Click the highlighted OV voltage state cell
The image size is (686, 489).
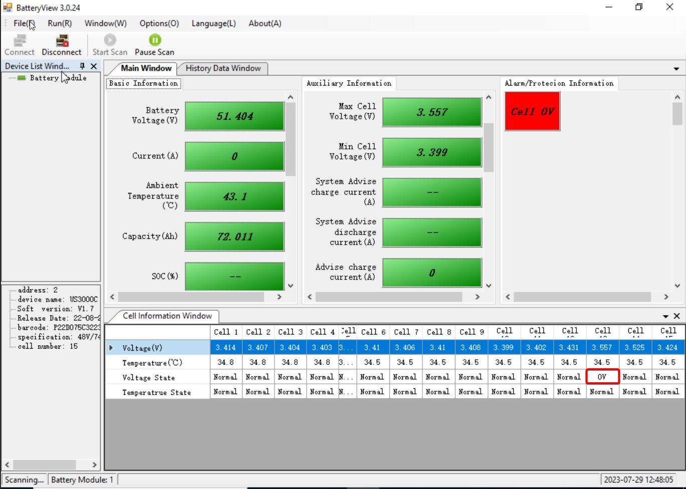602,377
